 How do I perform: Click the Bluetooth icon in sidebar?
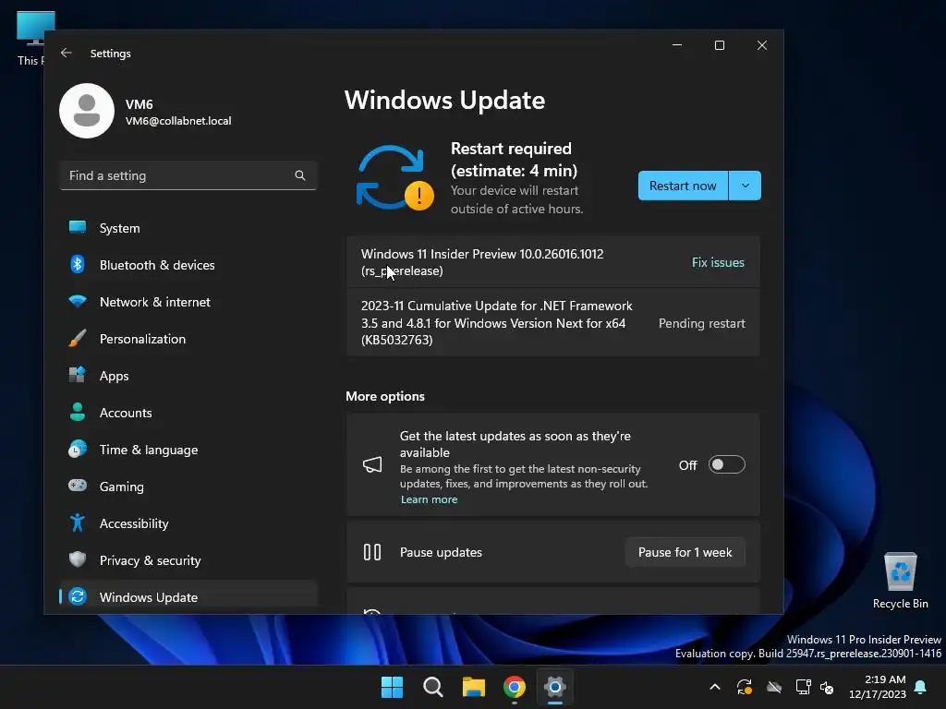point(78,264)
